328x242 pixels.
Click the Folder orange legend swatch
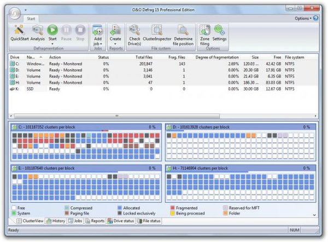(x=225, y=213)
